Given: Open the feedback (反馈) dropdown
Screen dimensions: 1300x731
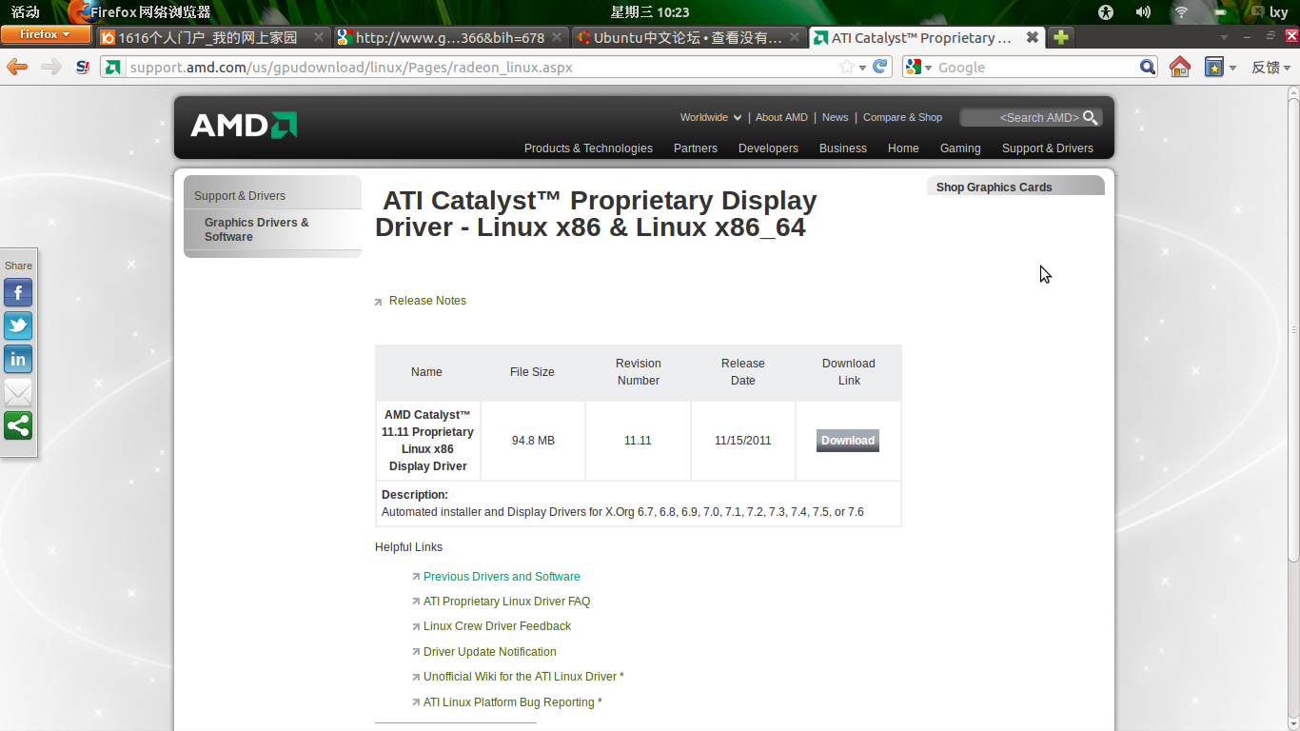Looking at the screenshot, I should 1271,67.
